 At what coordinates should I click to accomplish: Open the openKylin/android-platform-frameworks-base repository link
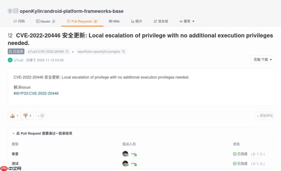(x=72, y=11)
